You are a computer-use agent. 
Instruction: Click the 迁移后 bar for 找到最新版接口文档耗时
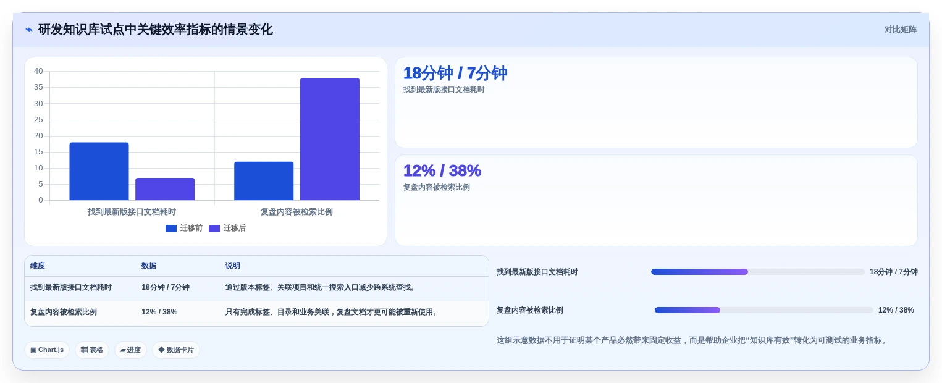pyautogui.click(x=165, y=189)
